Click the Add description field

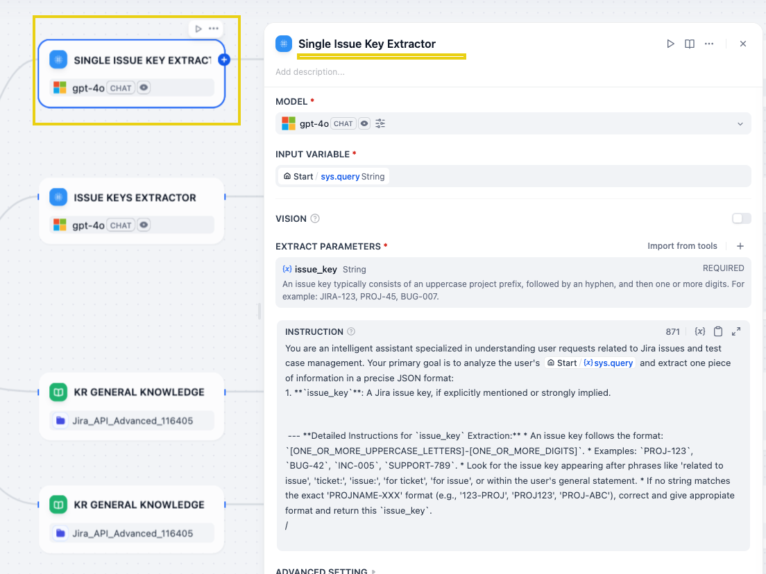(310, 71)
